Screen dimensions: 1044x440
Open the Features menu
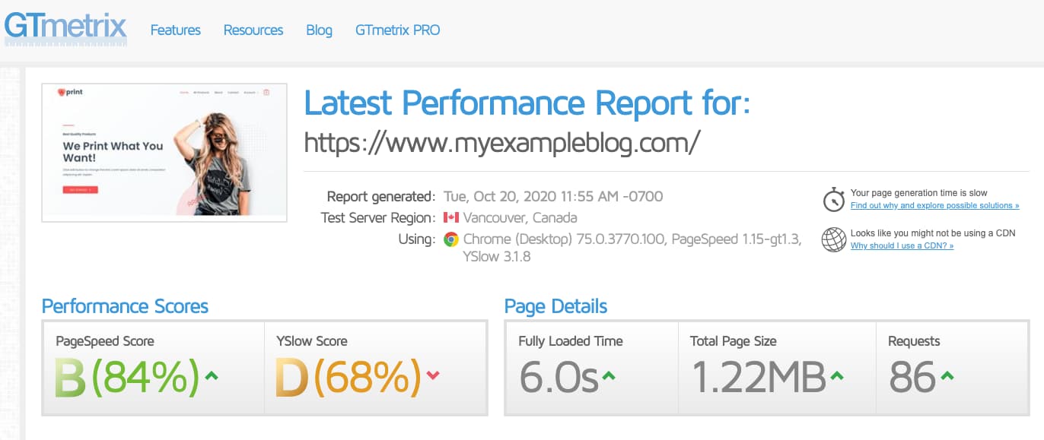click(x=176, y=30)
